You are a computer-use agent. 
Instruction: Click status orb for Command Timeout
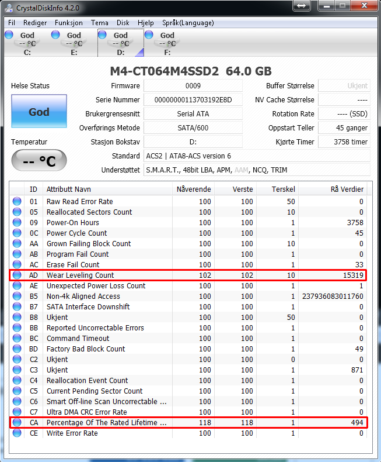(x=17, y=338)
